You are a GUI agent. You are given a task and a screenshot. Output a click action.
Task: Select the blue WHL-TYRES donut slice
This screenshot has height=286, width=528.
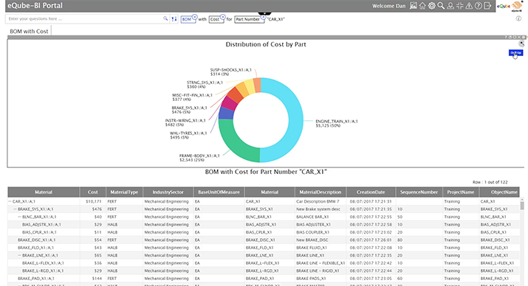tap(226, 114)
